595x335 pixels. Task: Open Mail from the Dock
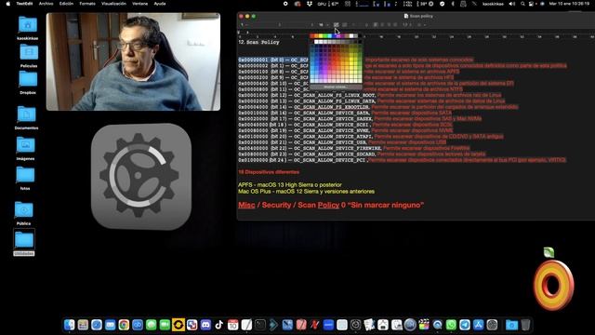111,325
